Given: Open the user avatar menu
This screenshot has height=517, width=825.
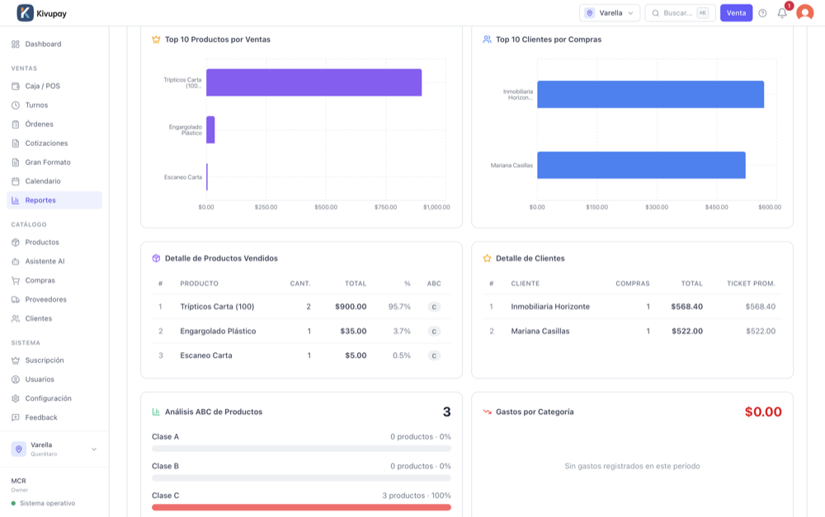Looking at the screenshot, I should click(x=804, y=13).
